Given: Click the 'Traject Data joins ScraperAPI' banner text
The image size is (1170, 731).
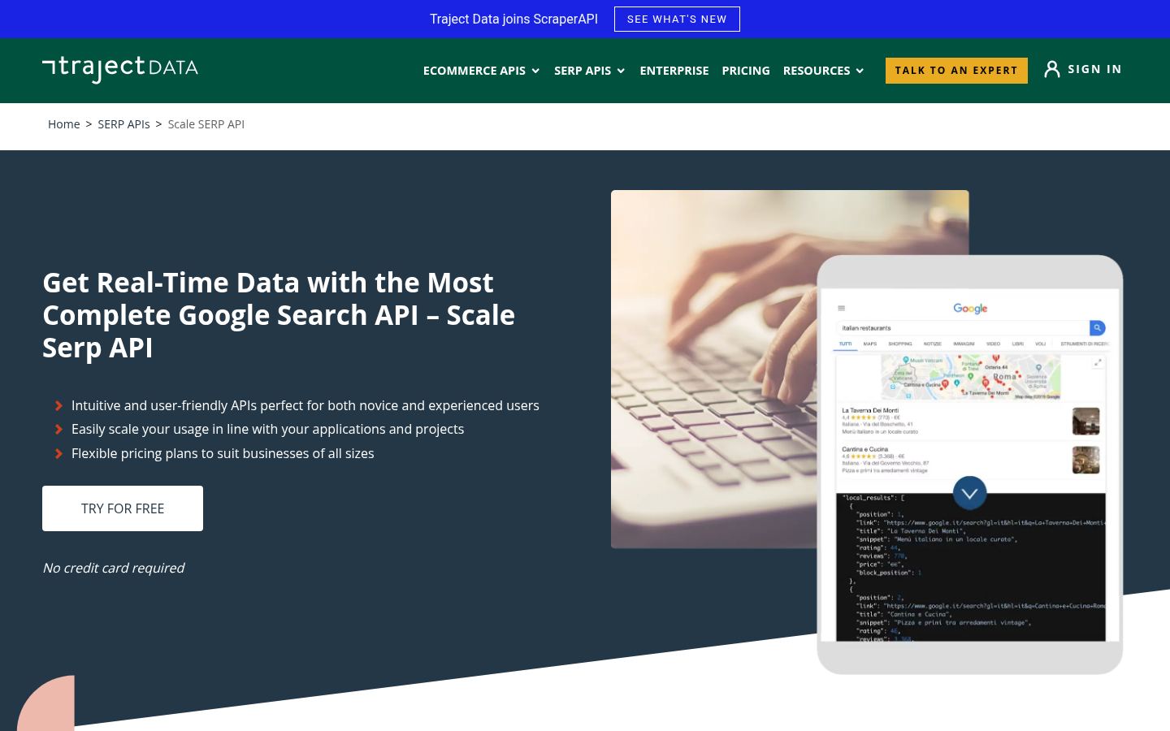Looking at the screenshot, I should click(x=513, y=19).
